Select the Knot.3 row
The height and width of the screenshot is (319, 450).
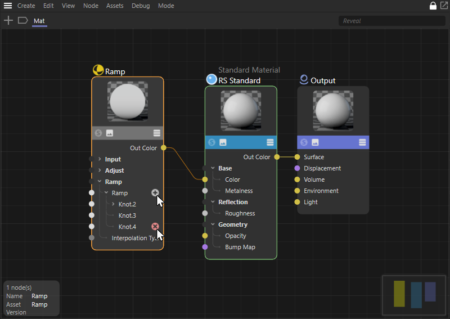pos(128,215)
